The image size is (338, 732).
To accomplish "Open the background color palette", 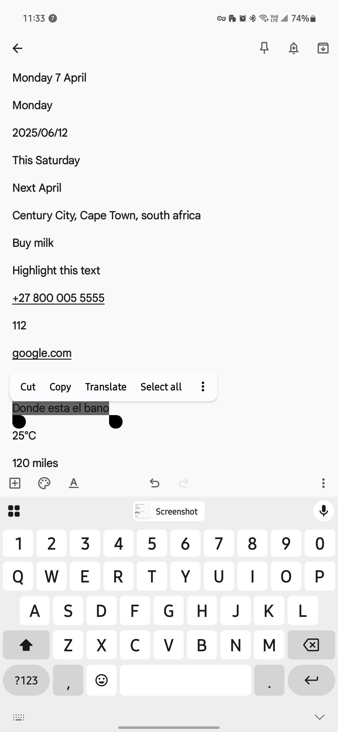I will [x=44, y=483].
